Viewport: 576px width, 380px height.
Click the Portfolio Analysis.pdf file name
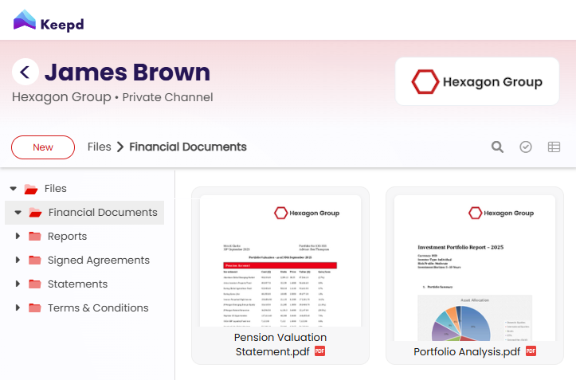coord(467,351)
